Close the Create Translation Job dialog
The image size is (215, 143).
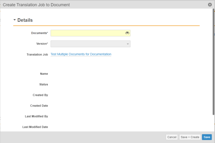210,5
